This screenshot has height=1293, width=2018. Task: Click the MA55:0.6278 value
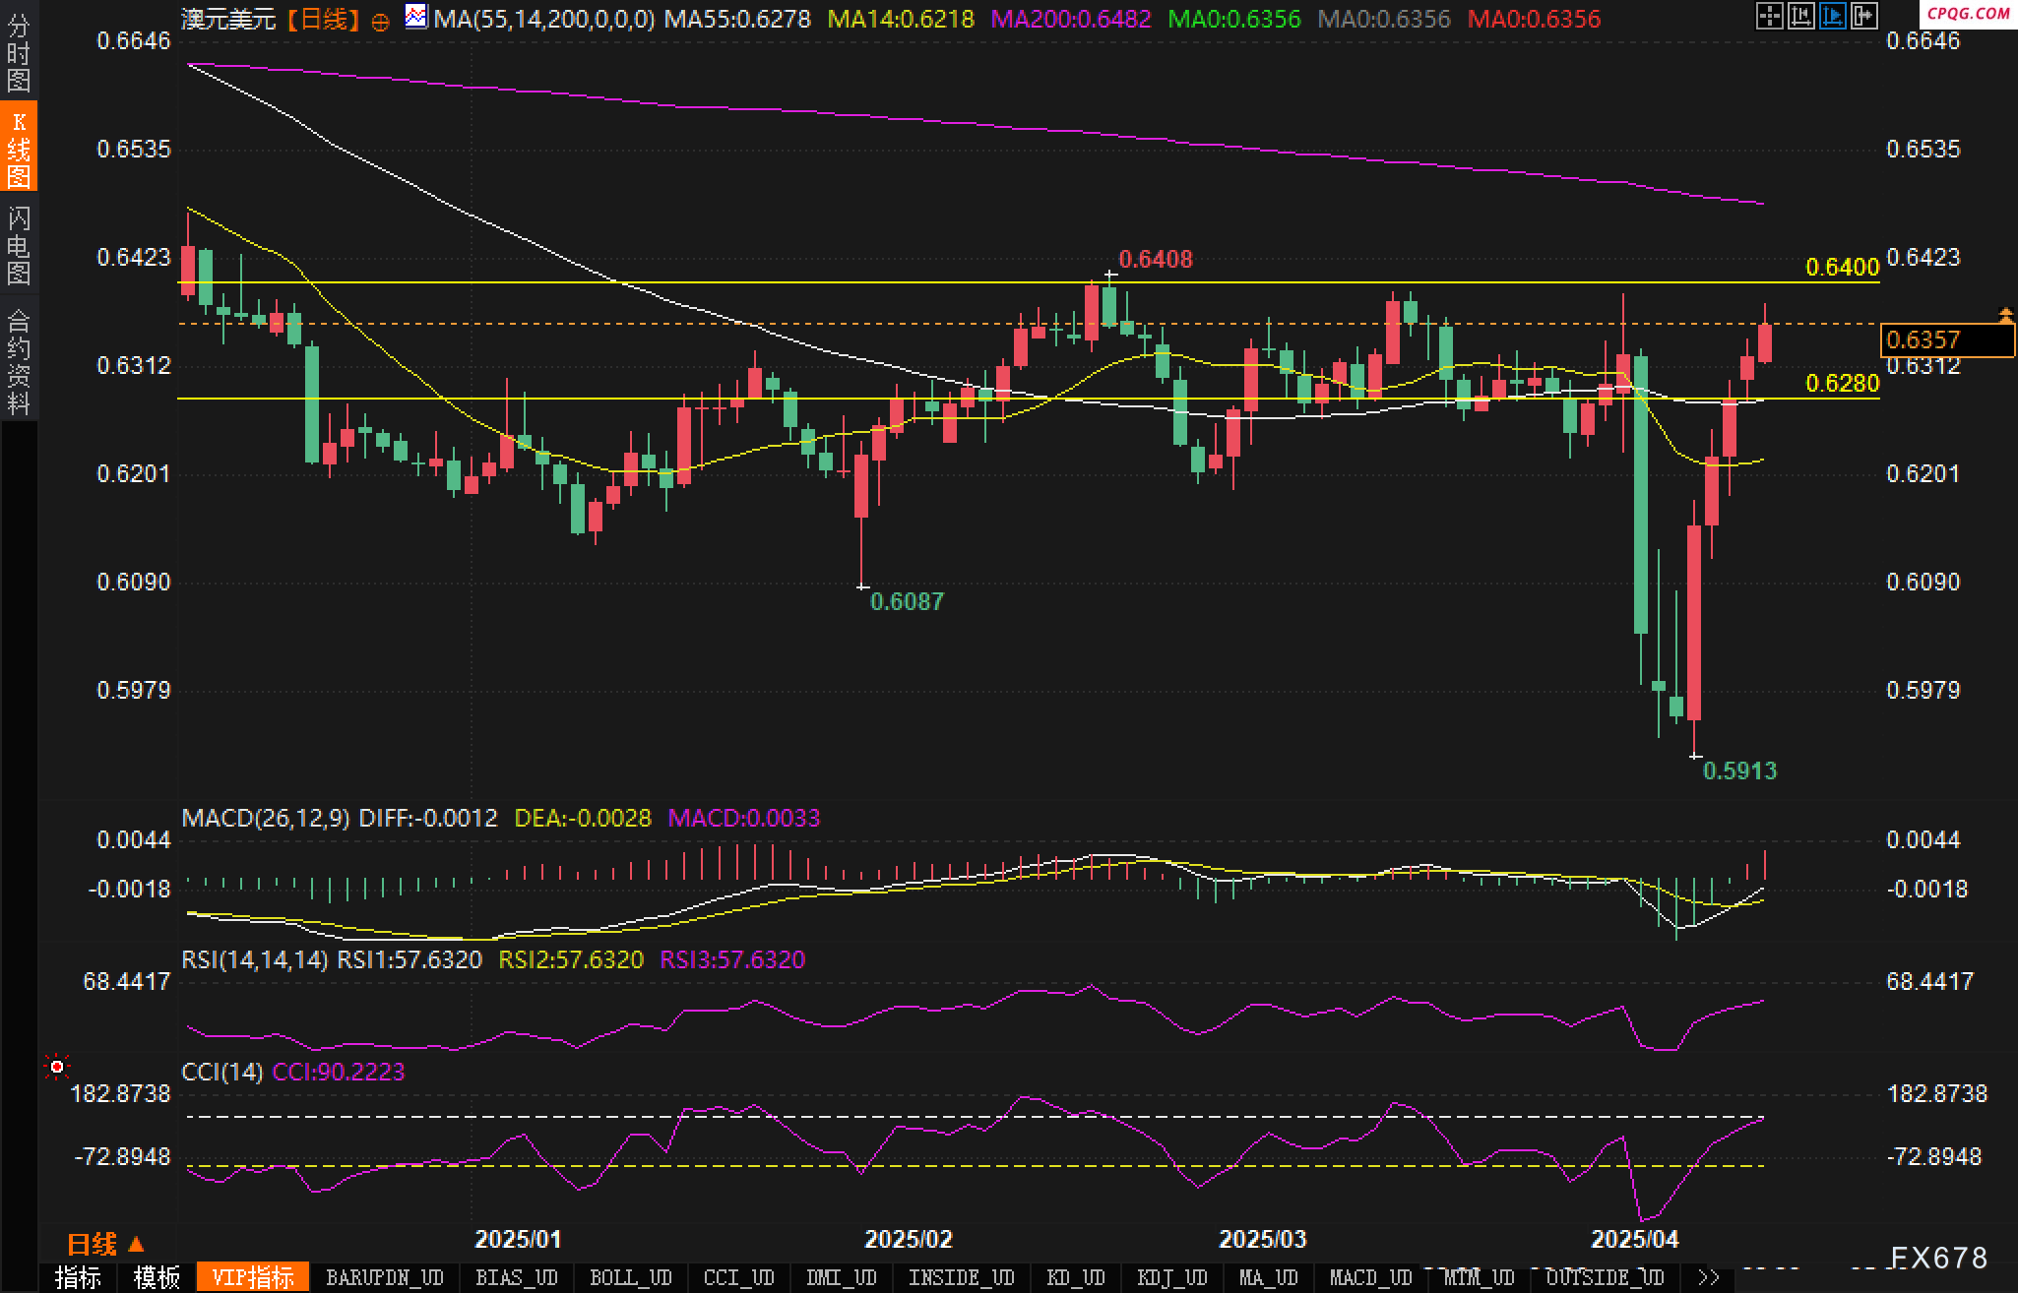(737, 19)
